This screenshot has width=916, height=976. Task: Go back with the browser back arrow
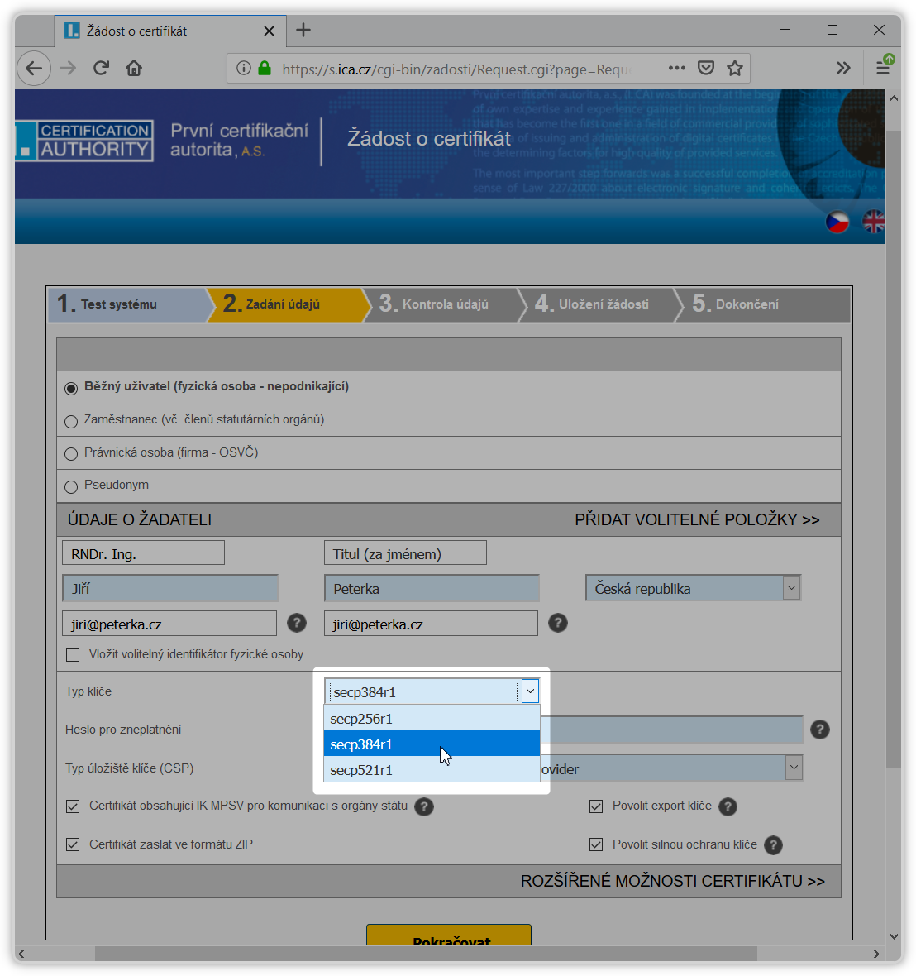[34, 68]
